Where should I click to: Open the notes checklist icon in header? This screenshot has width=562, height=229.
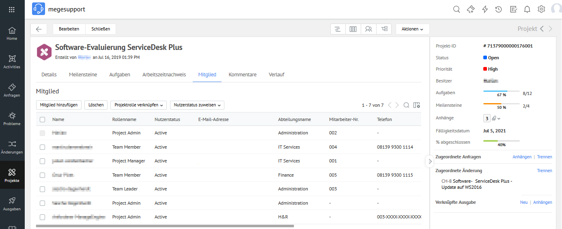[x=513, y=9]
